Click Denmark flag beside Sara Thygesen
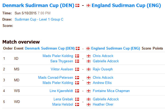The width and height of the screenshot is (165, 110). (x=77, y=61)
